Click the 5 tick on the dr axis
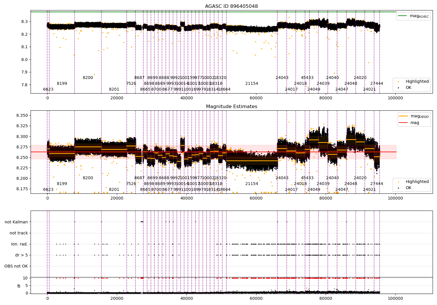The width and height of the screenshot is (437, 305). point(27,286)
